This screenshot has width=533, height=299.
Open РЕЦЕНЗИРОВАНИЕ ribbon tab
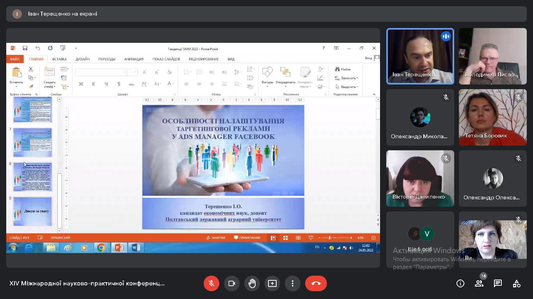pyautogui.click(x=204, y=59)
